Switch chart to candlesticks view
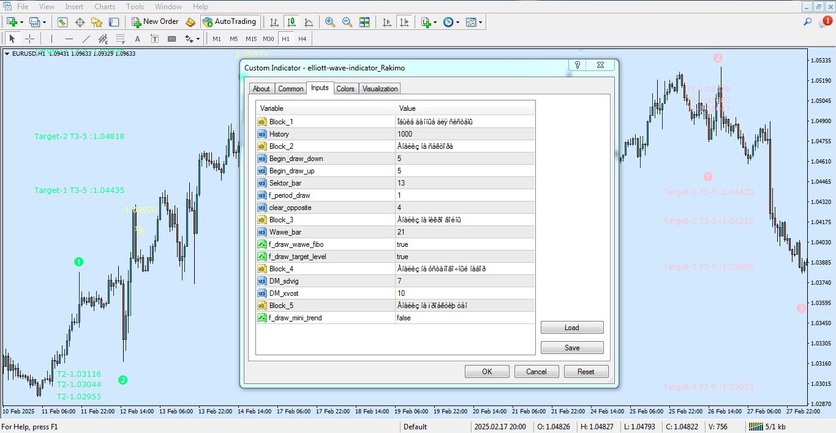The image size is (836, 433). (292, 22)
